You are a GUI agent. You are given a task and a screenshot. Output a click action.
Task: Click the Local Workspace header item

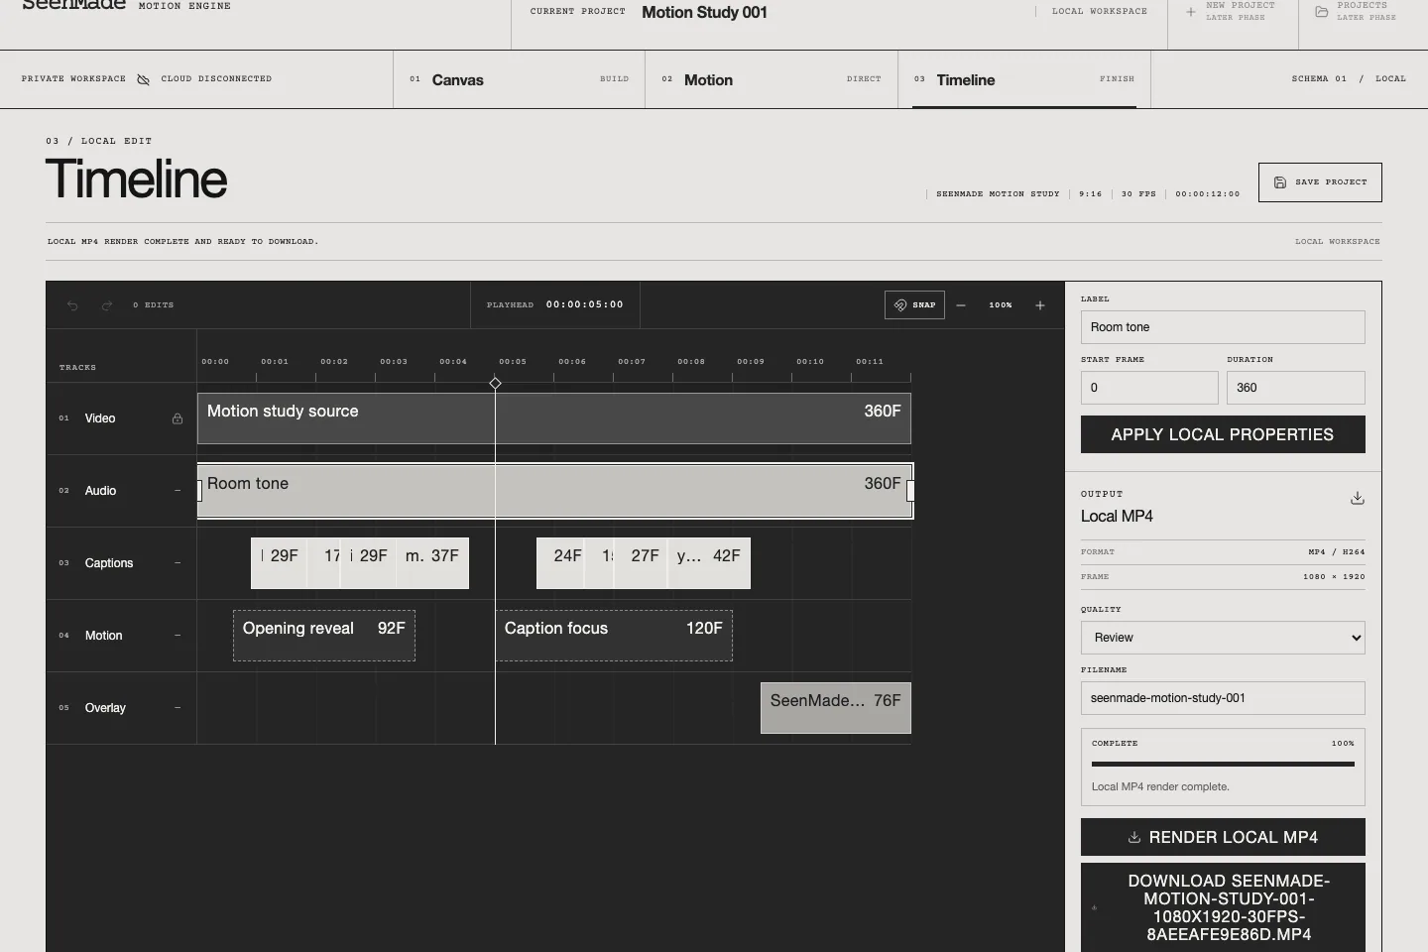click(1100, 12)
